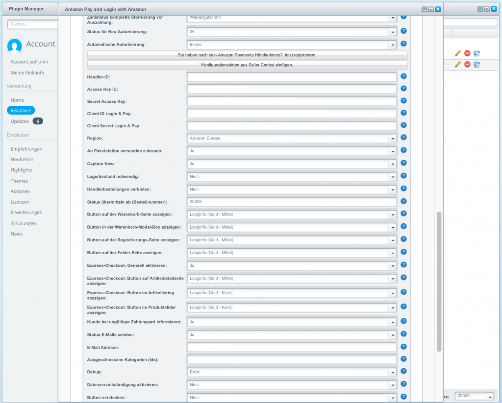
Task: Open Lizenzen in sidebar
Action: point(20,202)
